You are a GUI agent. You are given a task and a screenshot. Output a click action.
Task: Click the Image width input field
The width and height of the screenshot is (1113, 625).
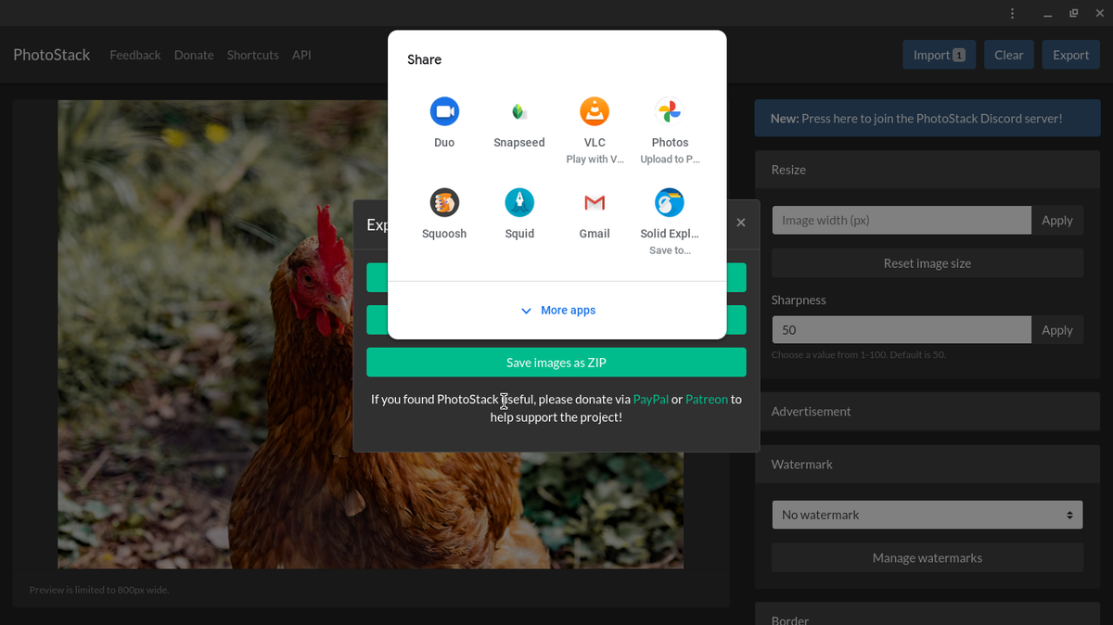point(900,220)
